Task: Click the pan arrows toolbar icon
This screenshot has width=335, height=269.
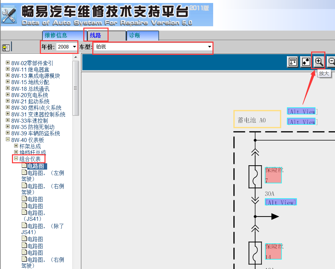Action: (306, 62)
